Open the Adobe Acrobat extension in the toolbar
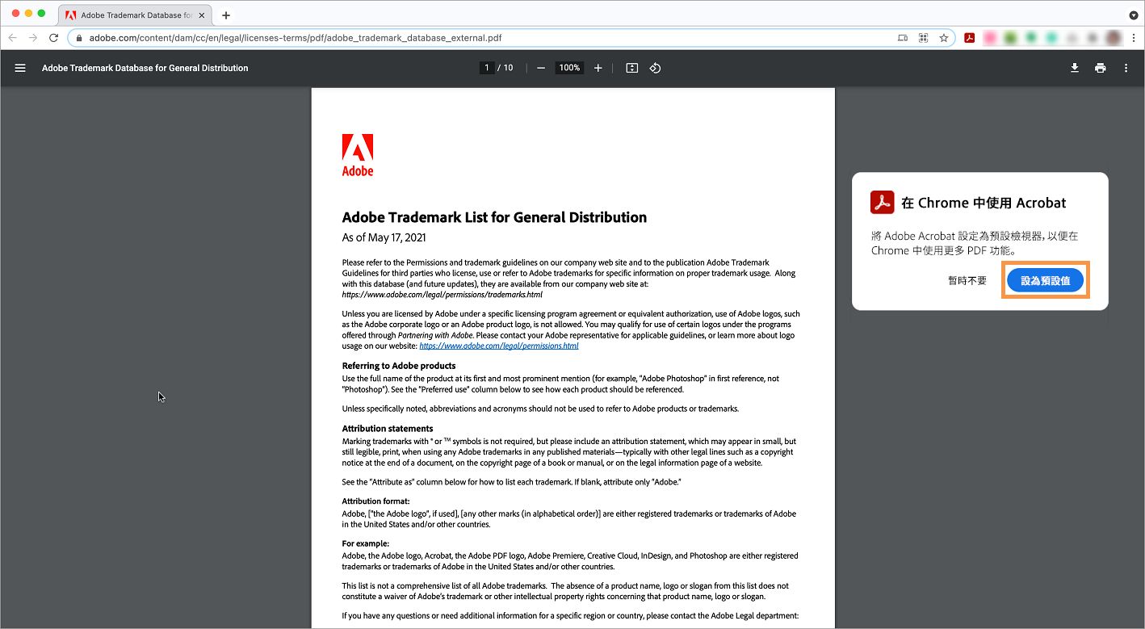Viewport: 1145px width, 629px height. tap(969, 37)
